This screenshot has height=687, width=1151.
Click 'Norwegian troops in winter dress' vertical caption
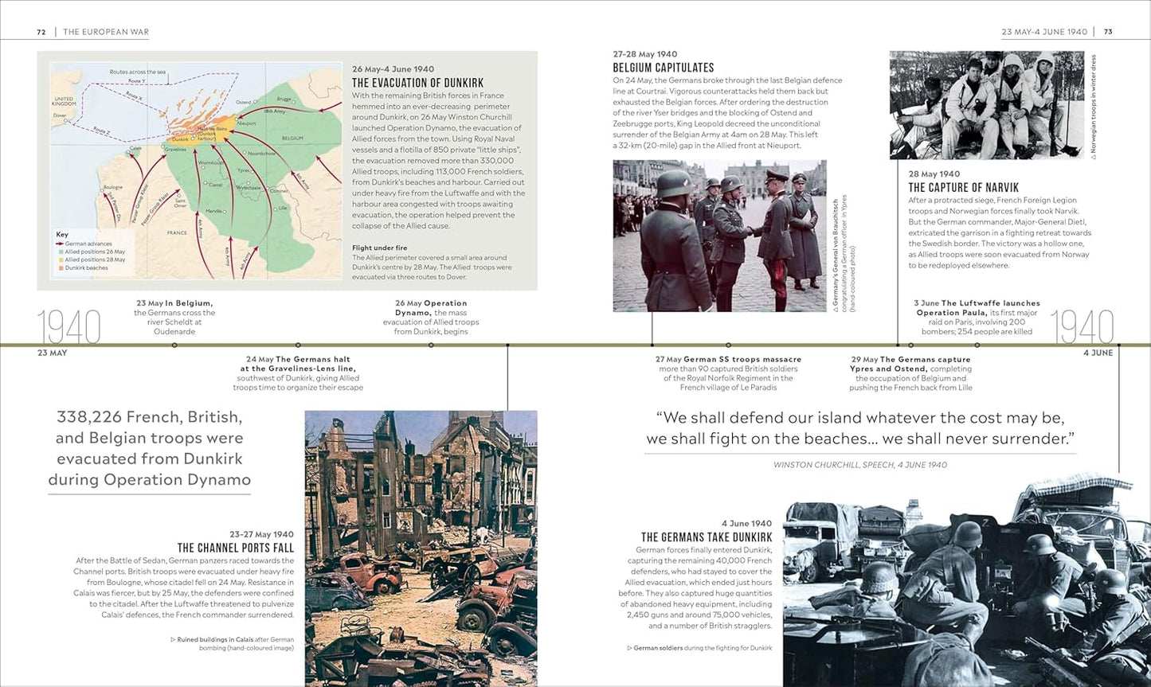coord(1094,106)
